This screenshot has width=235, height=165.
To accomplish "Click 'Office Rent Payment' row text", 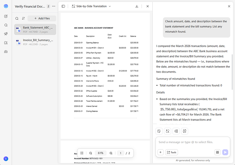I will point(93,53).
